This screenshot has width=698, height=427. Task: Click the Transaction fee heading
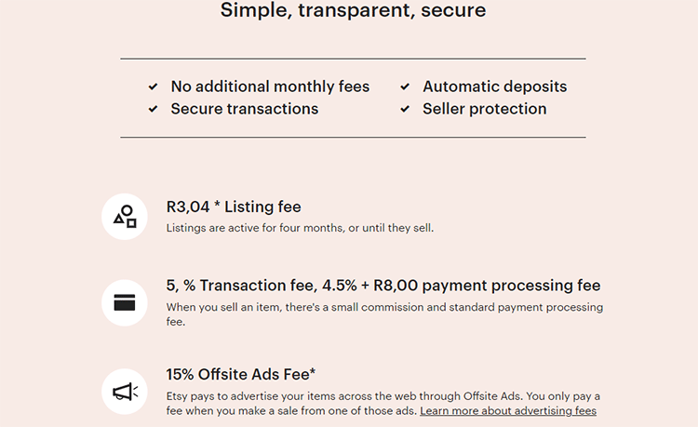coord(383,285)
